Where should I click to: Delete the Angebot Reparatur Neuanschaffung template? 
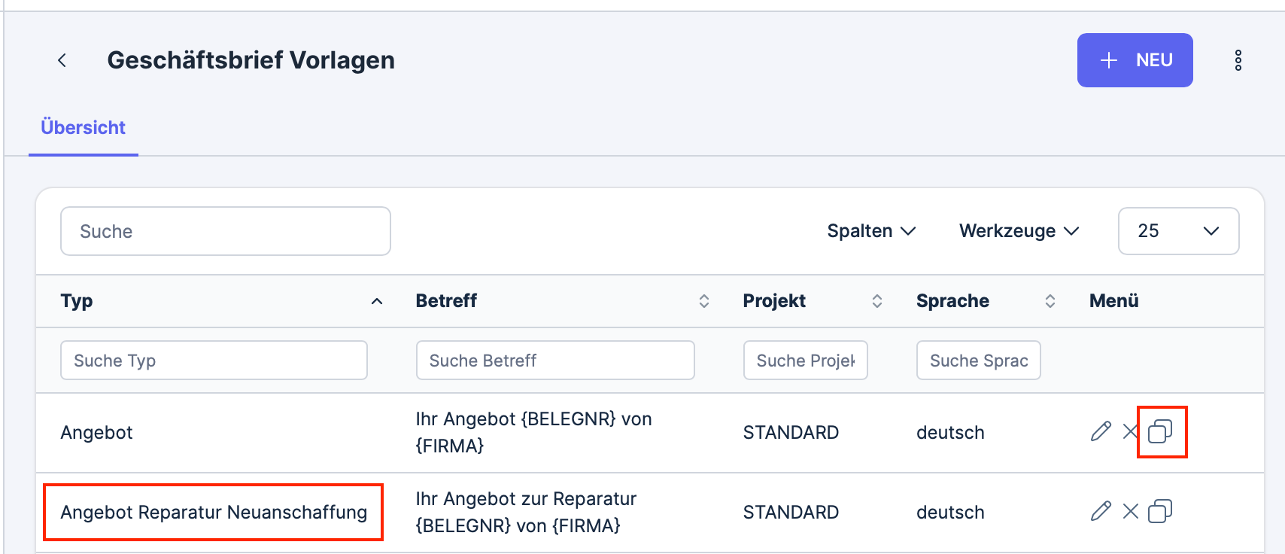1130,511
